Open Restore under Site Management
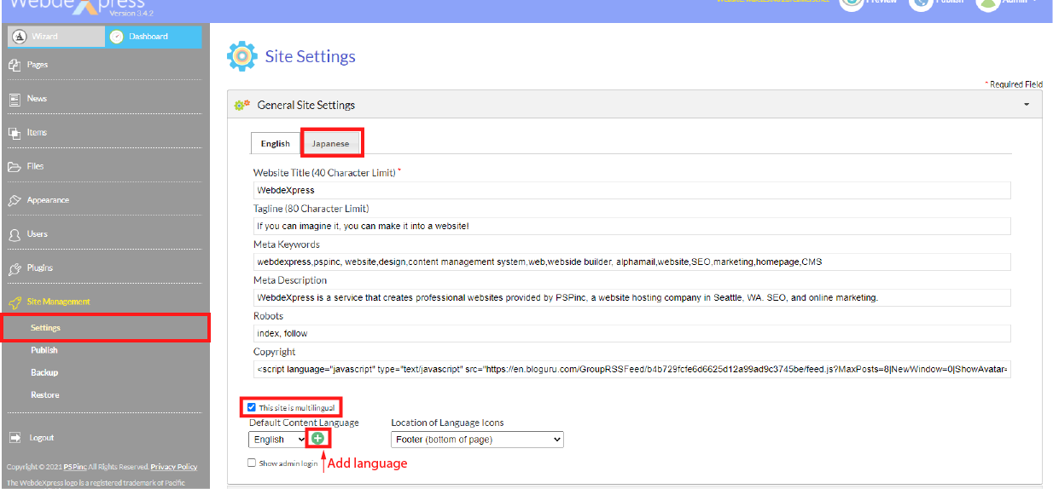 click(45, 394)
